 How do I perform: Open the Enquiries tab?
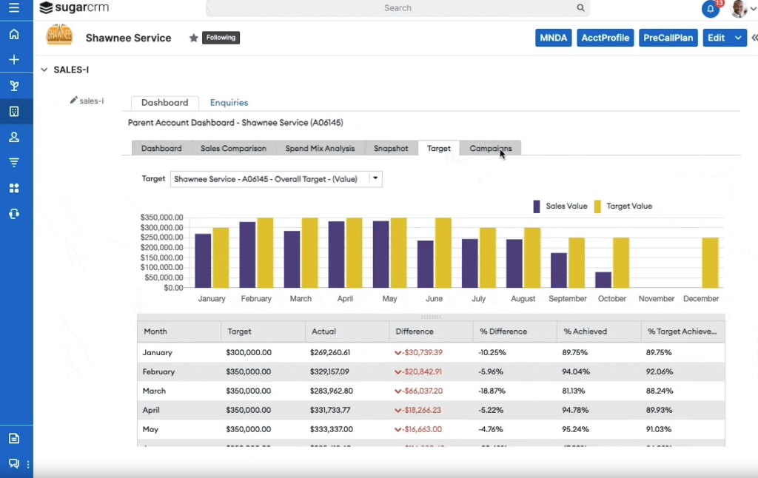pyautogui.click(x=229, y=103)
